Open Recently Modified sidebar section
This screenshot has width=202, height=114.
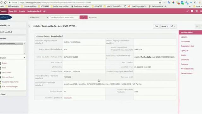click(13, 32)
